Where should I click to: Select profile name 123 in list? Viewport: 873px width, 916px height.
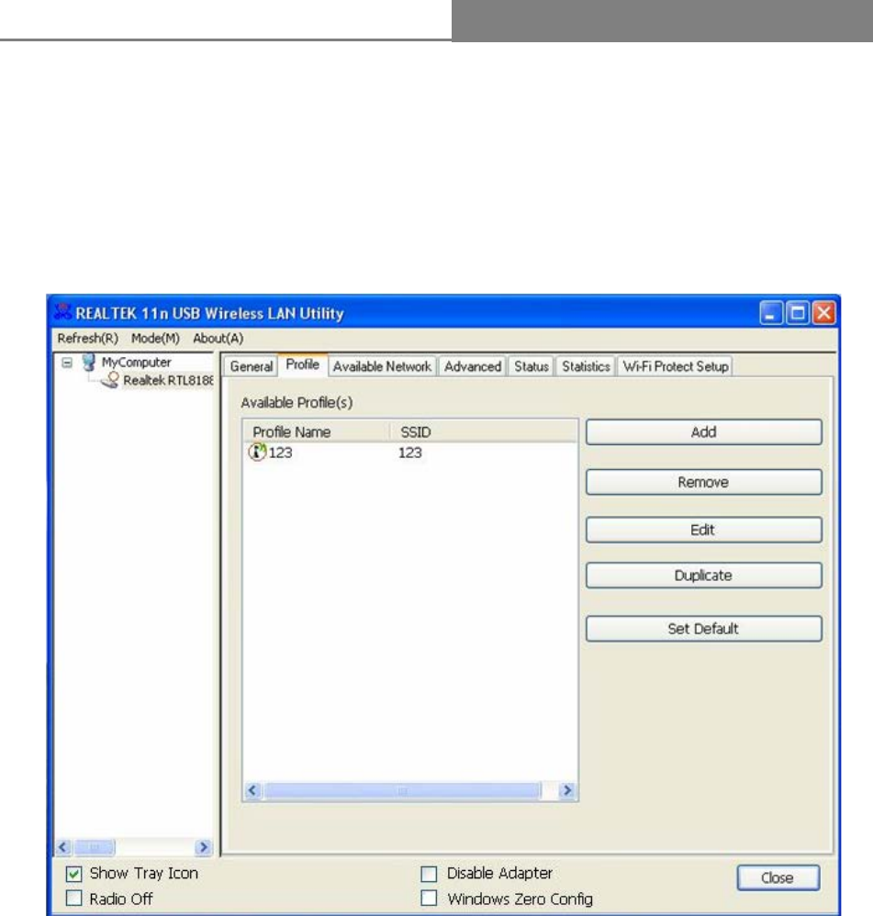coord(281,452)
